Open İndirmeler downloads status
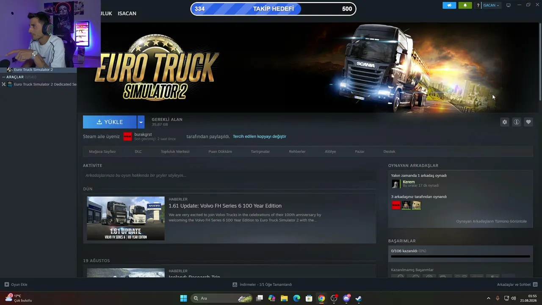 pos(262,285)
